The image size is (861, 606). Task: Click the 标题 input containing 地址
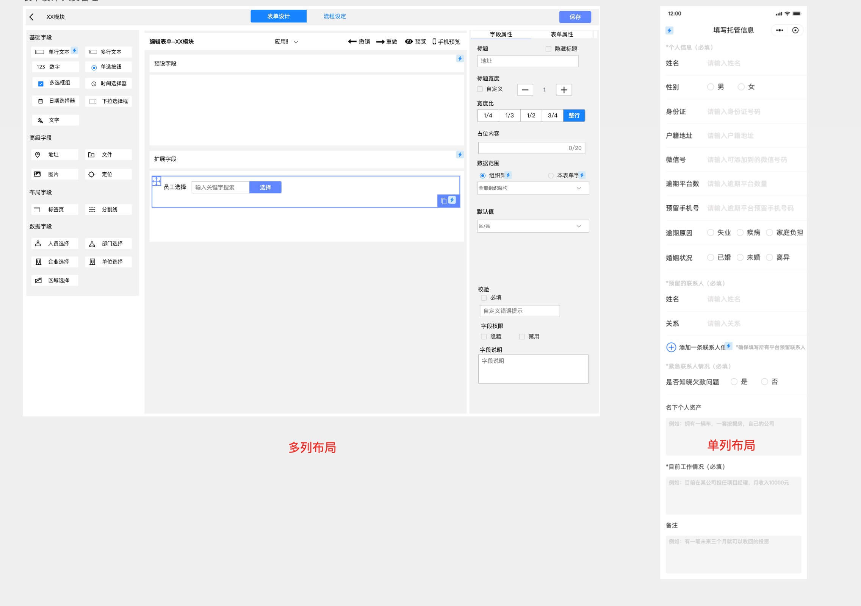click(x=528, y=61)
